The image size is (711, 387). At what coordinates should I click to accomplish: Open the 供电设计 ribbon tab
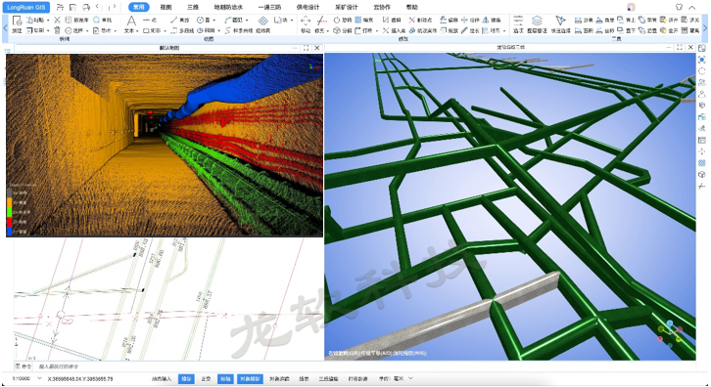pyautogui.click(x=308, y=7)
